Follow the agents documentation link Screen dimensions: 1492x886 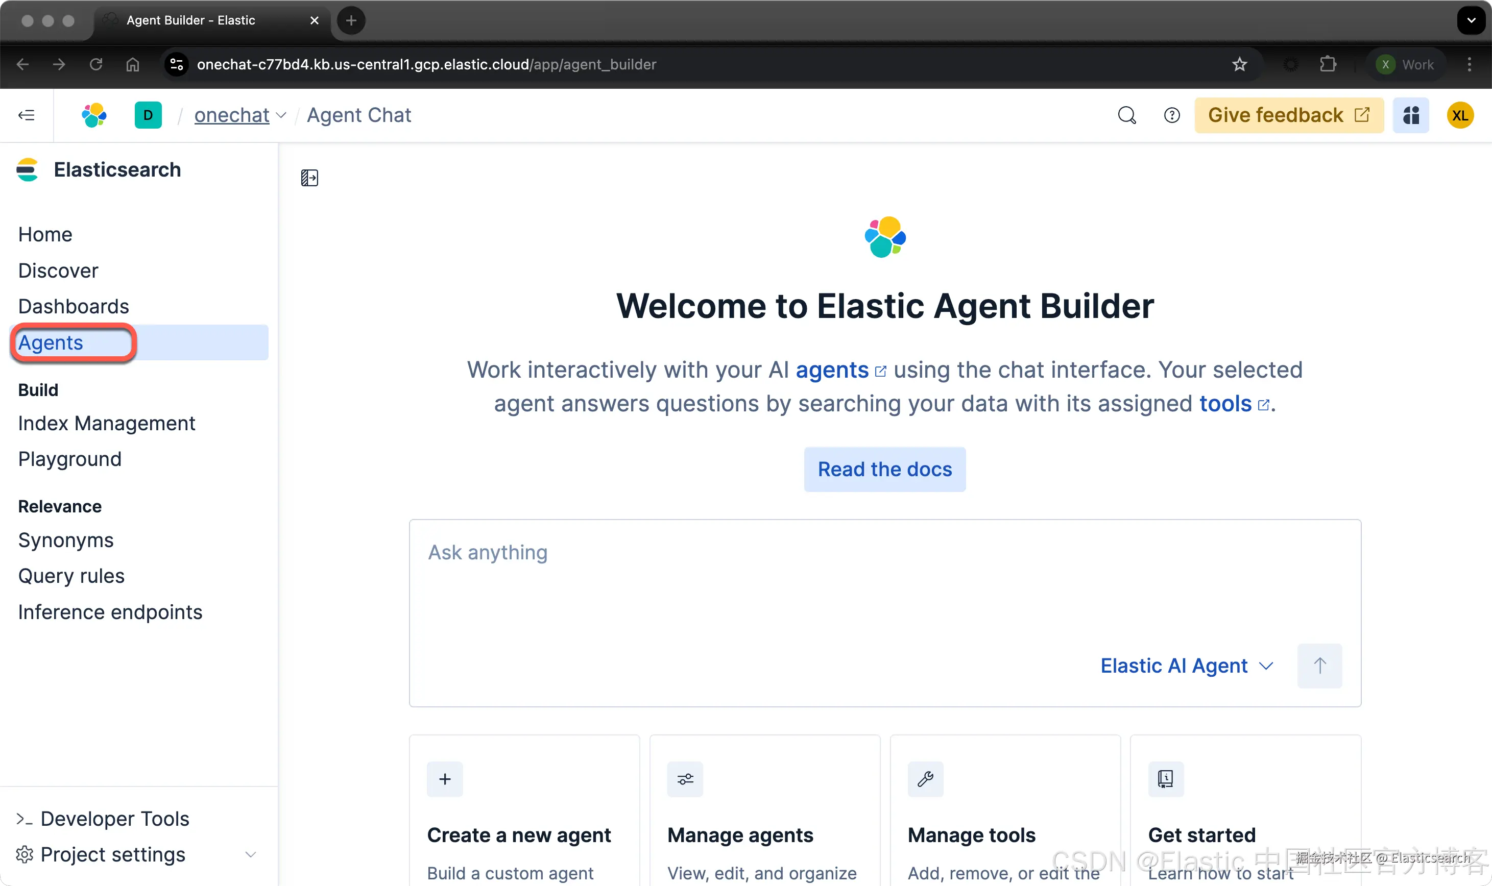(841, 370)
